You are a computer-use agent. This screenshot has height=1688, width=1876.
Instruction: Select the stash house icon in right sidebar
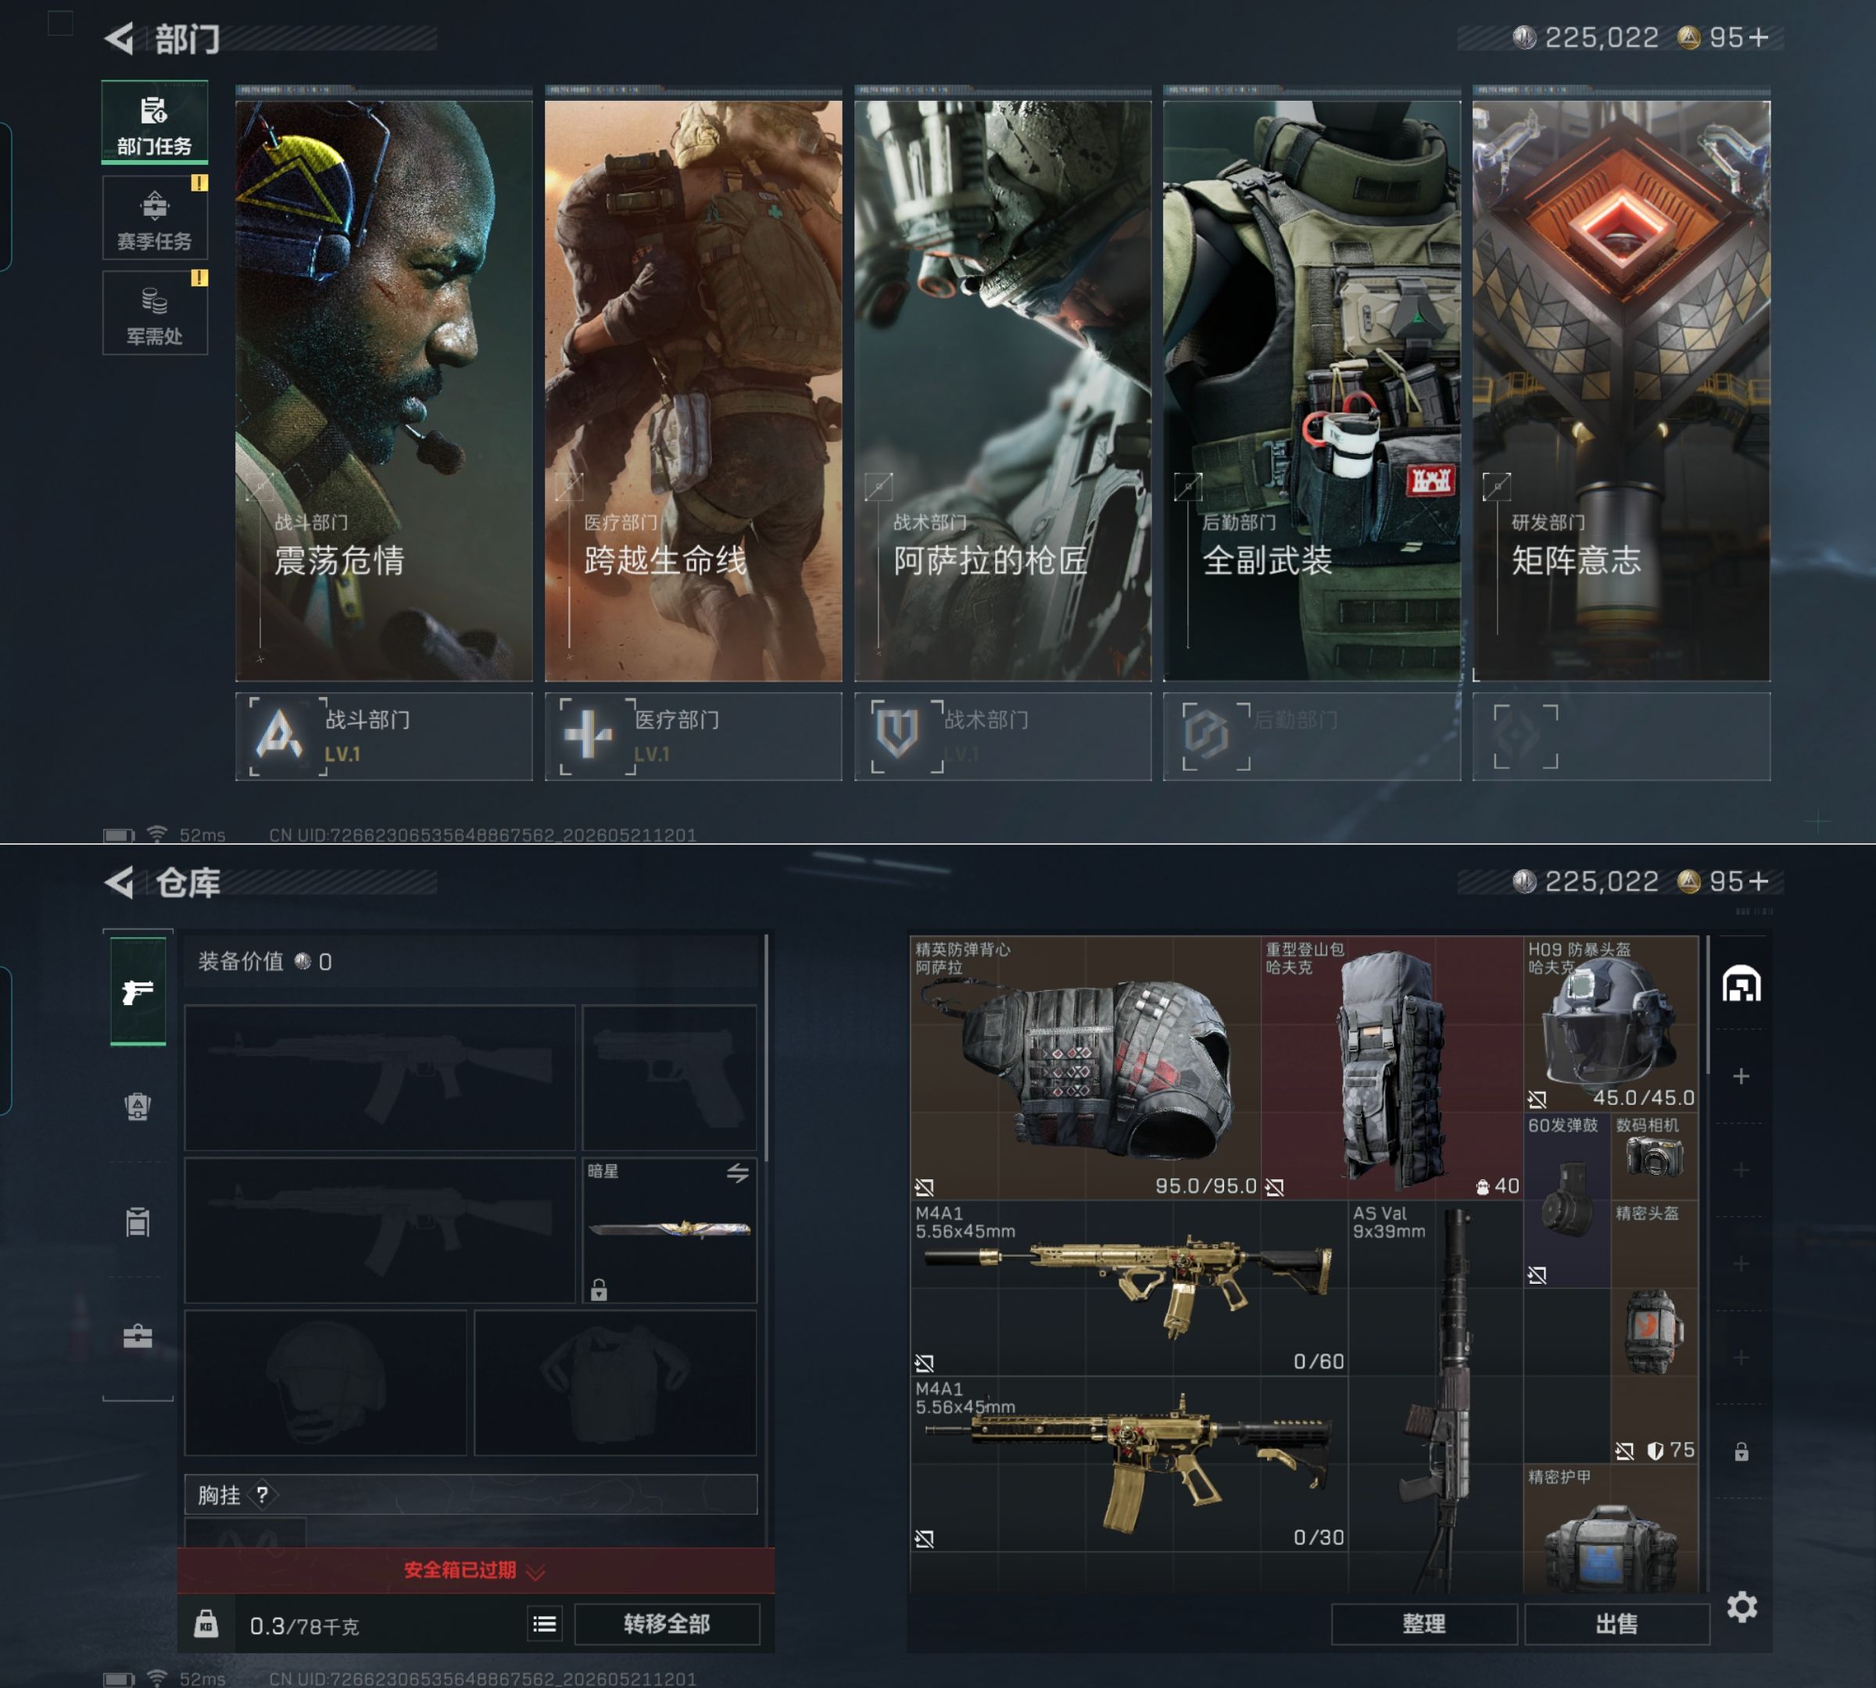pyautogui.click(x=1742, y=984)
